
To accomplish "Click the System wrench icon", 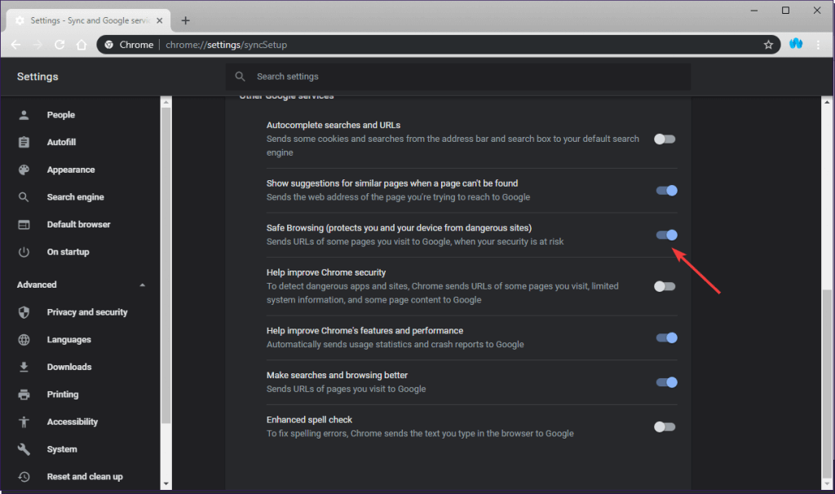I will (24, 449).
